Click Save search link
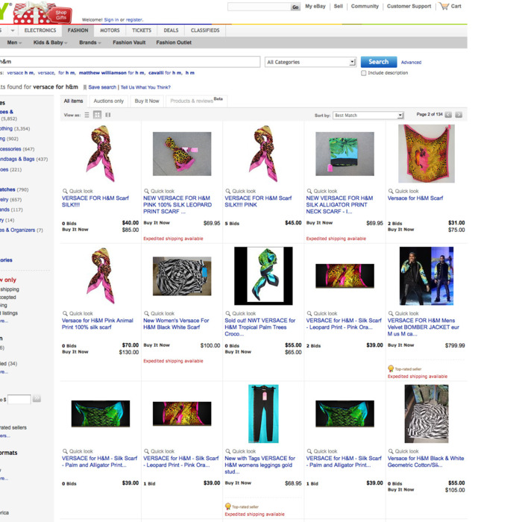The width and height of the screenshot is (522, 522). [102, 87]
